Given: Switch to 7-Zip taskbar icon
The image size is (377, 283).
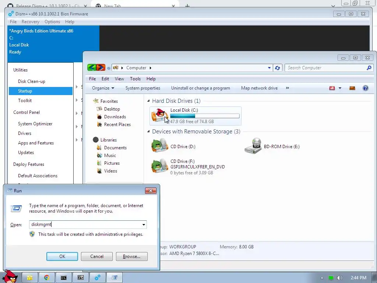Looking at the screenshot, I should [81, 278].
